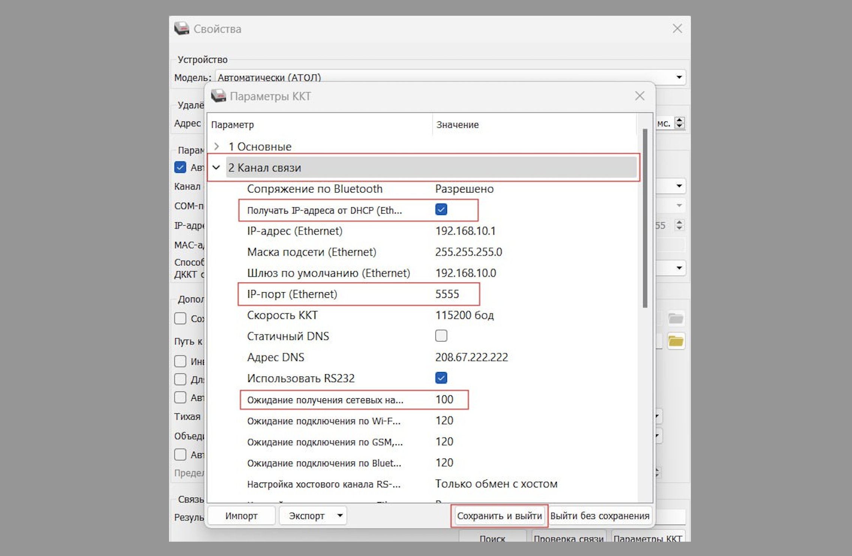Click the Импорт button
The width and height of the screenshot is (852, 556).
coord(241,516)
